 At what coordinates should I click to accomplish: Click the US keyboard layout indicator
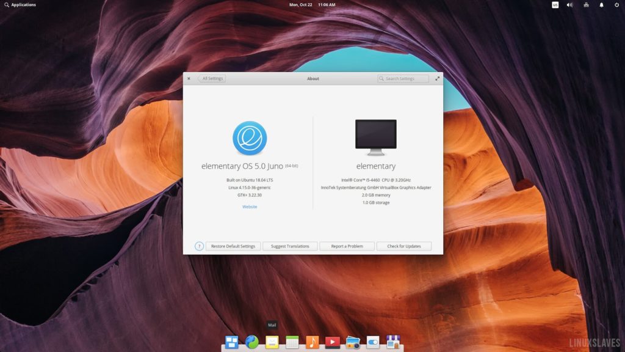point(555,5)
